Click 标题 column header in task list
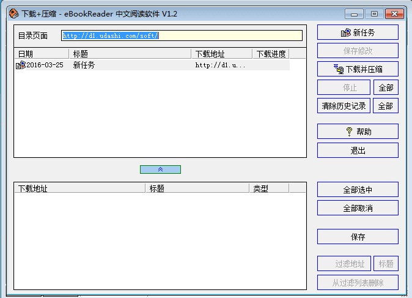412x298 pixels. tap(130, 54)
